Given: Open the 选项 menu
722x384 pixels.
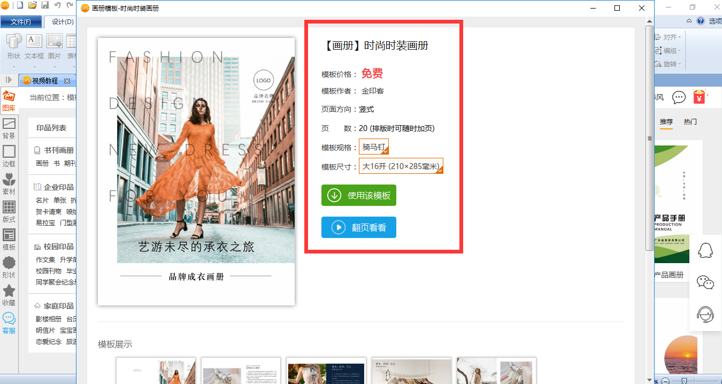Looking at the screenshot, I should tap(715, 21).
